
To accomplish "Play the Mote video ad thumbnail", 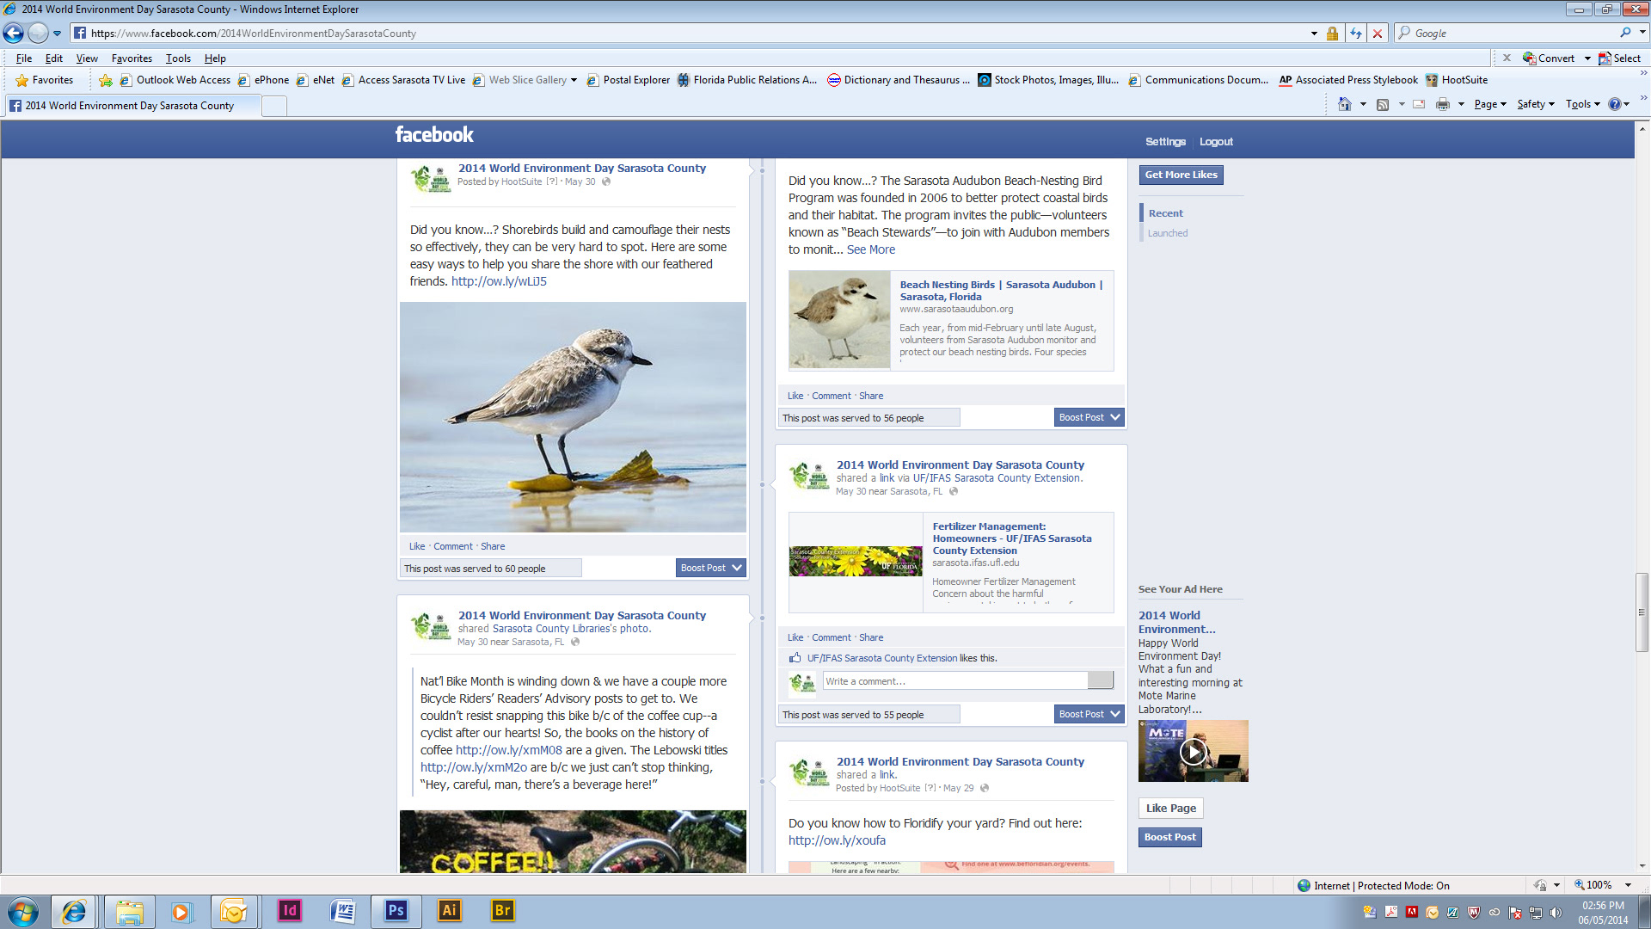I will (1193, 752).
